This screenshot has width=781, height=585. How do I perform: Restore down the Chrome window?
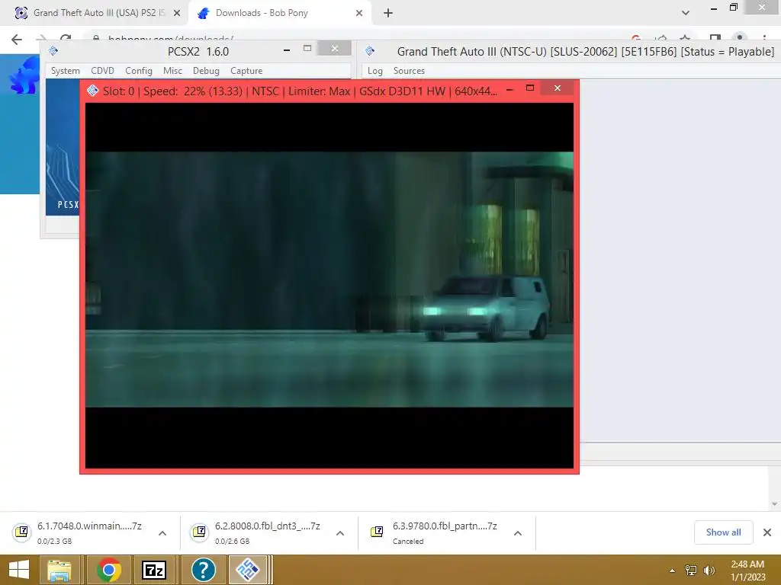[733, 8]
